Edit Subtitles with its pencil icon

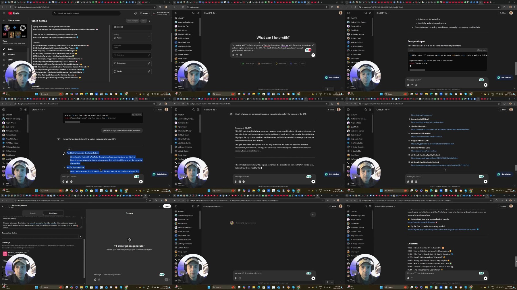[149, 55]
